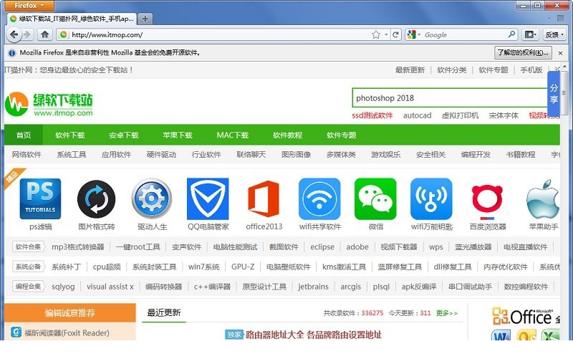The height and width of the screenshot is (354, 573).
Task: Open the wifi万能钥匙 icon
Action: 432,198
